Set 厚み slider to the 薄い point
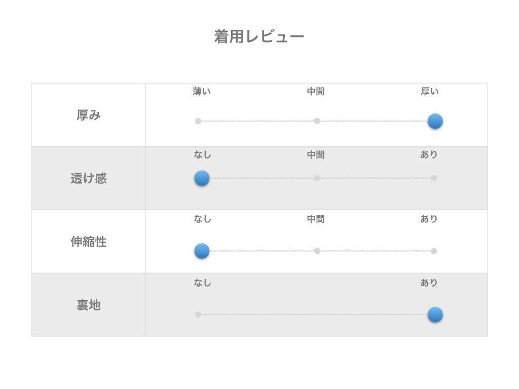The width and height of the screenshot is (519, 389). point(198,121)
